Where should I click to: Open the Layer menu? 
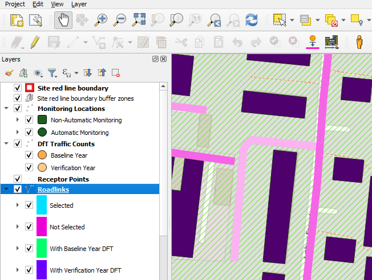click(79, 4)
